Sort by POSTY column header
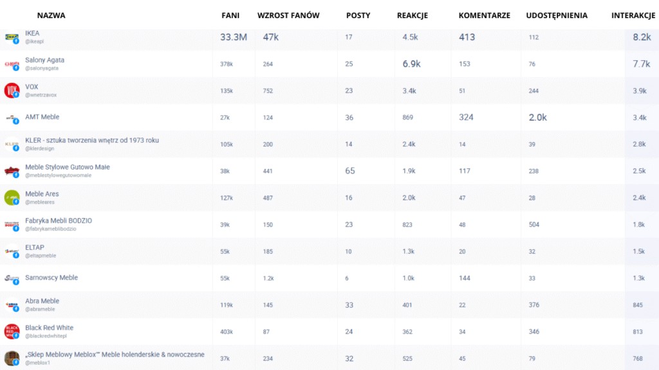 358,15
